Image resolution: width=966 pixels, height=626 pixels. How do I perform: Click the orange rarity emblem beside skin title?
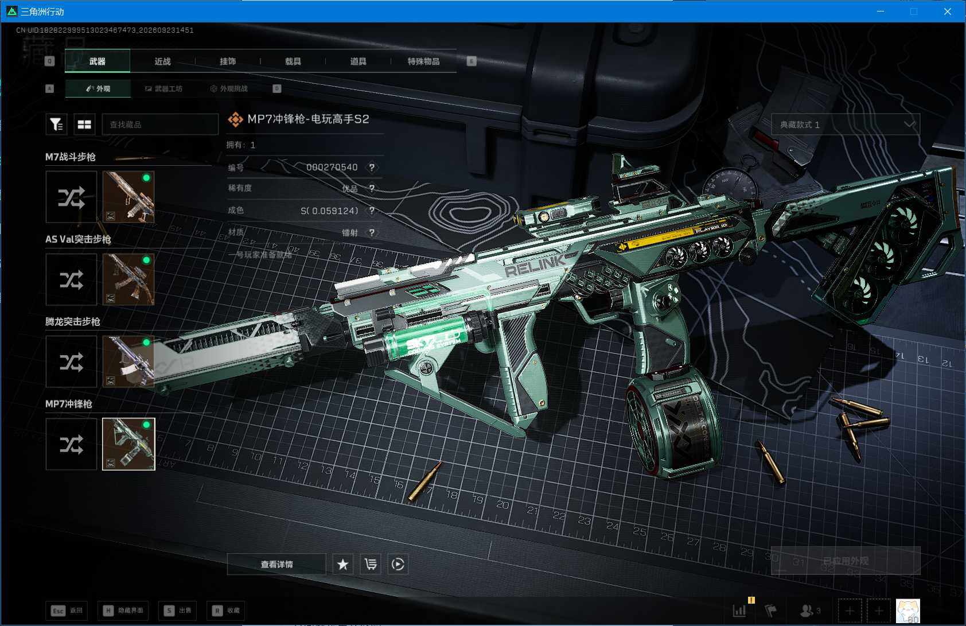(235, 119)
